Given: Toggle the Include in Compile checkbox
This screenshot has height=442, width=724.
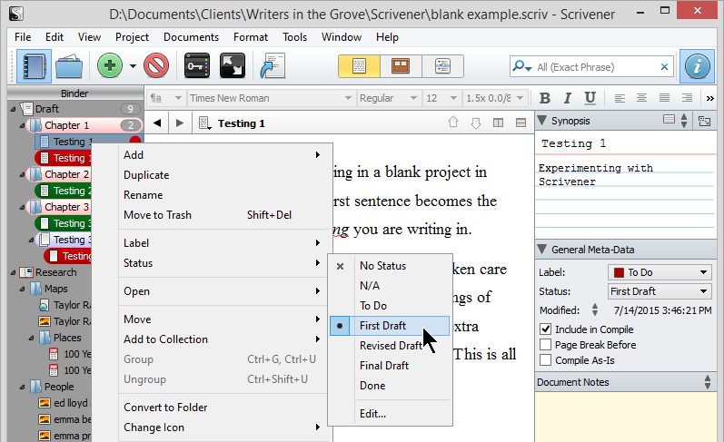Looking at the screenshot, I should [x=545, y=329].
